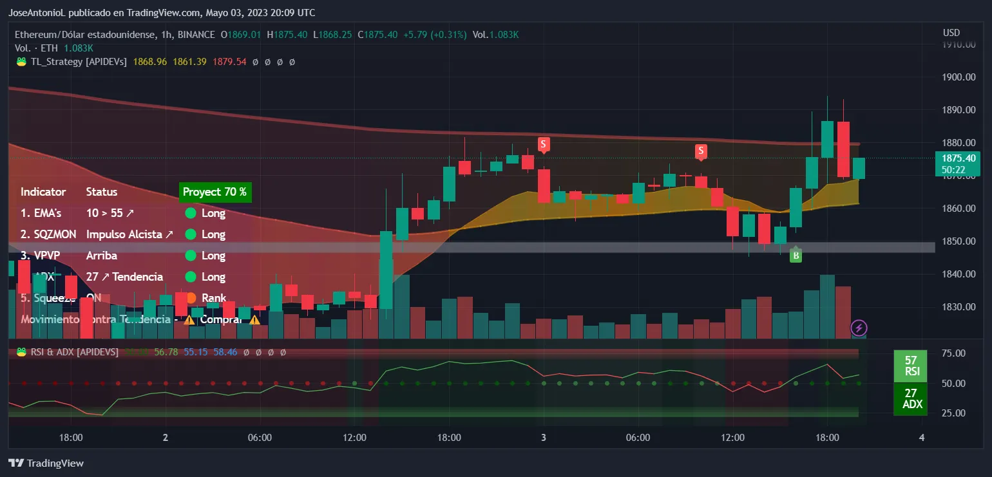Click the second S sell marker
The width and height of the screenshot is (992, 477).
pos(701,151)
